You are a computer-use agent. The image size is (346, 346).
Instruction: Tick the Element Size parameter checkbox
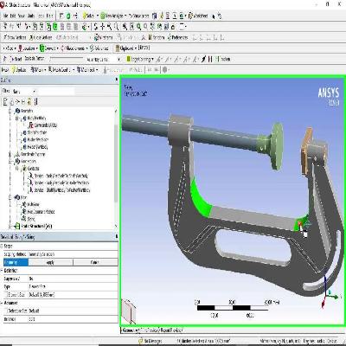coord(6,295)
